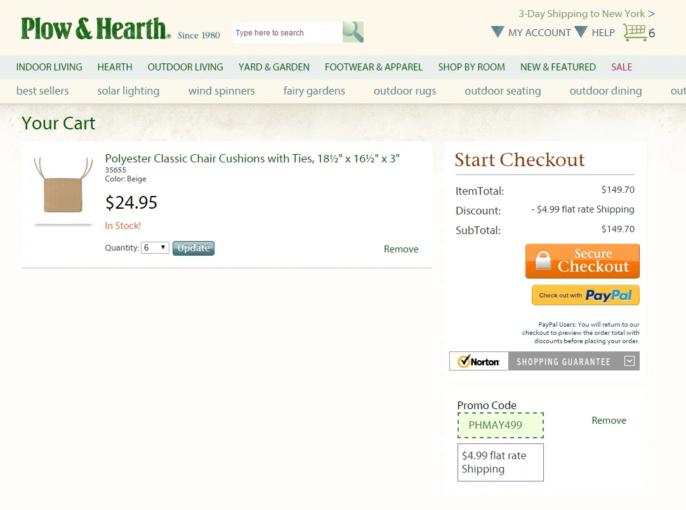
Task: Check out with PayPal button
Action: (x=585, y=295)
